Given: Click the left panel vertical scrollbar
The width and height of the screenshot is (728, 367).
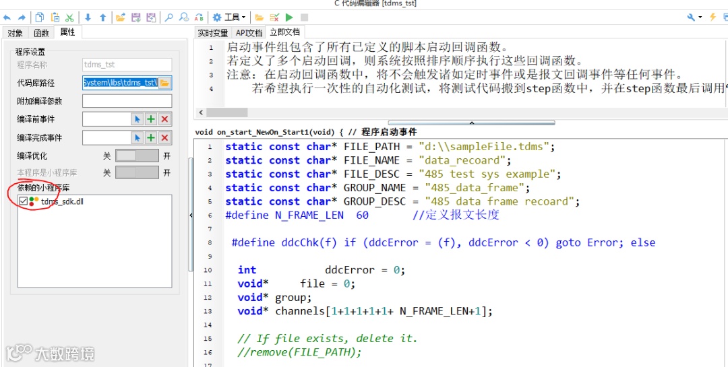Looking at the screenshot, I should pos(190,214).
